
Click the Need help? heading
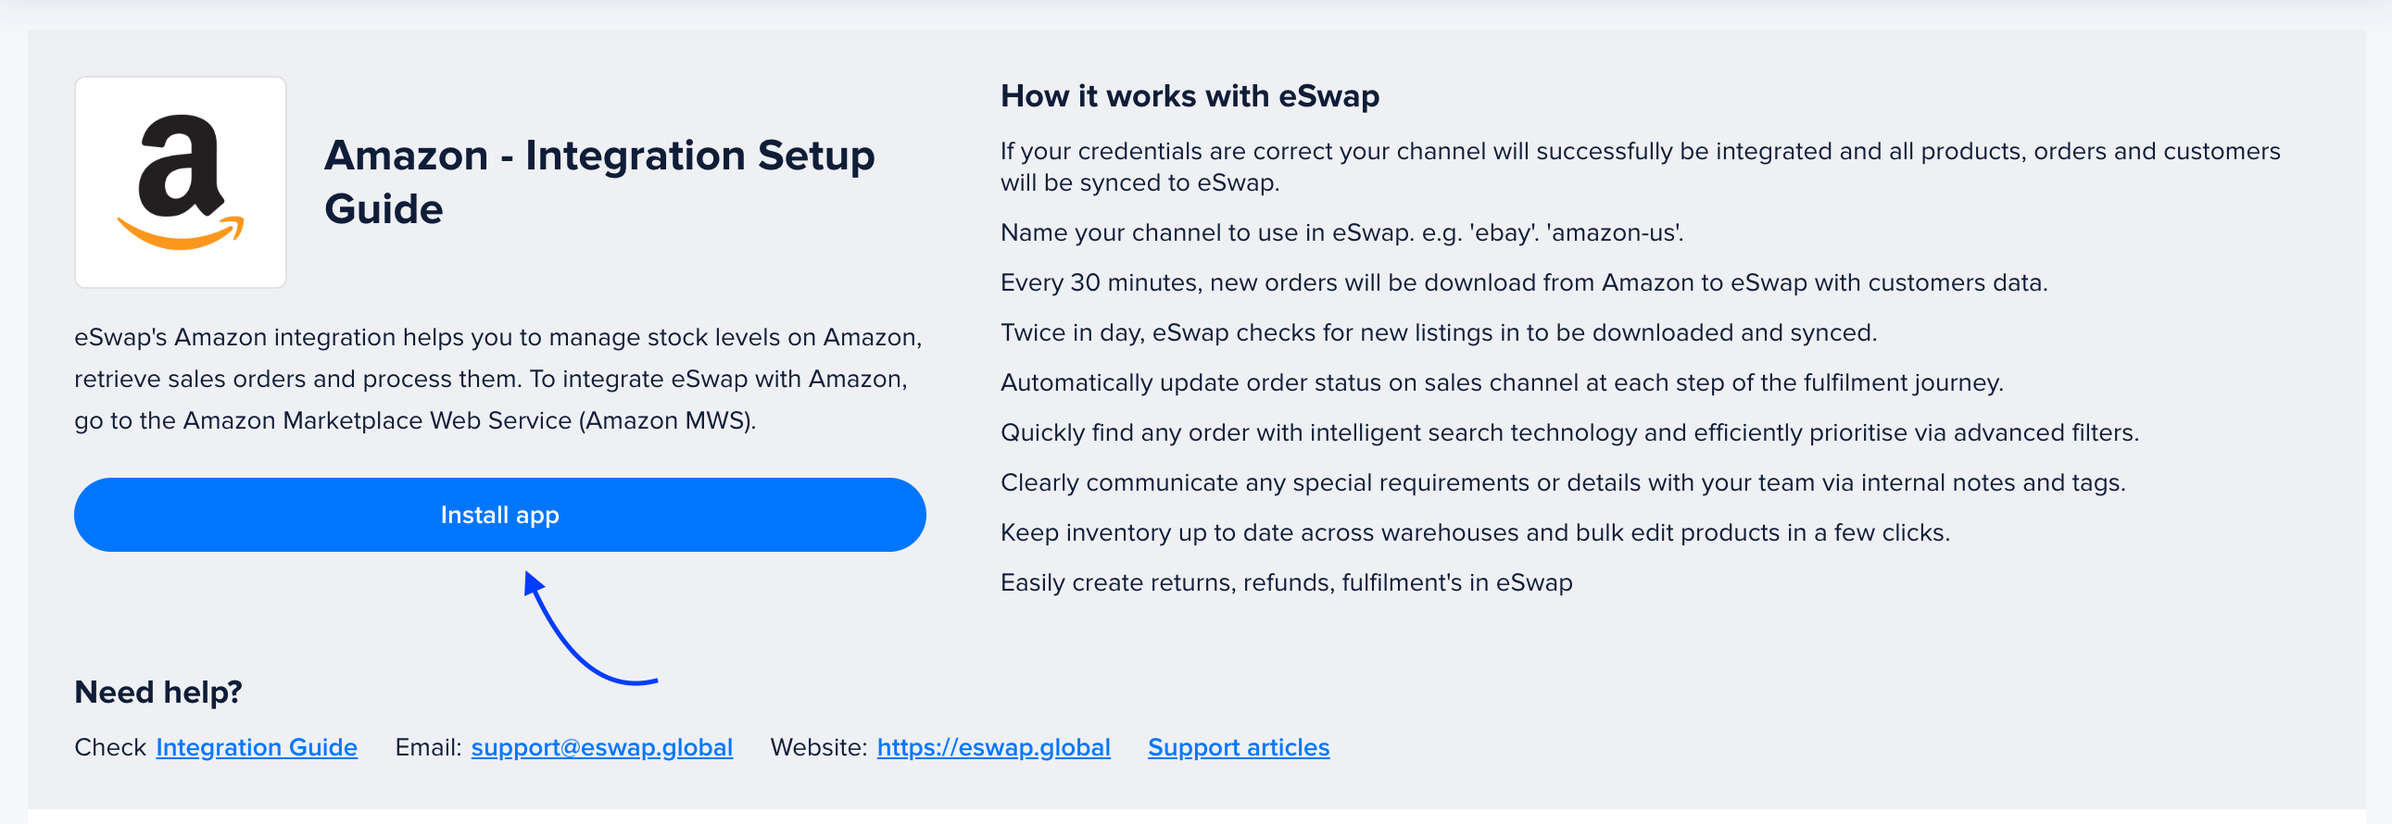coord(157,693)
